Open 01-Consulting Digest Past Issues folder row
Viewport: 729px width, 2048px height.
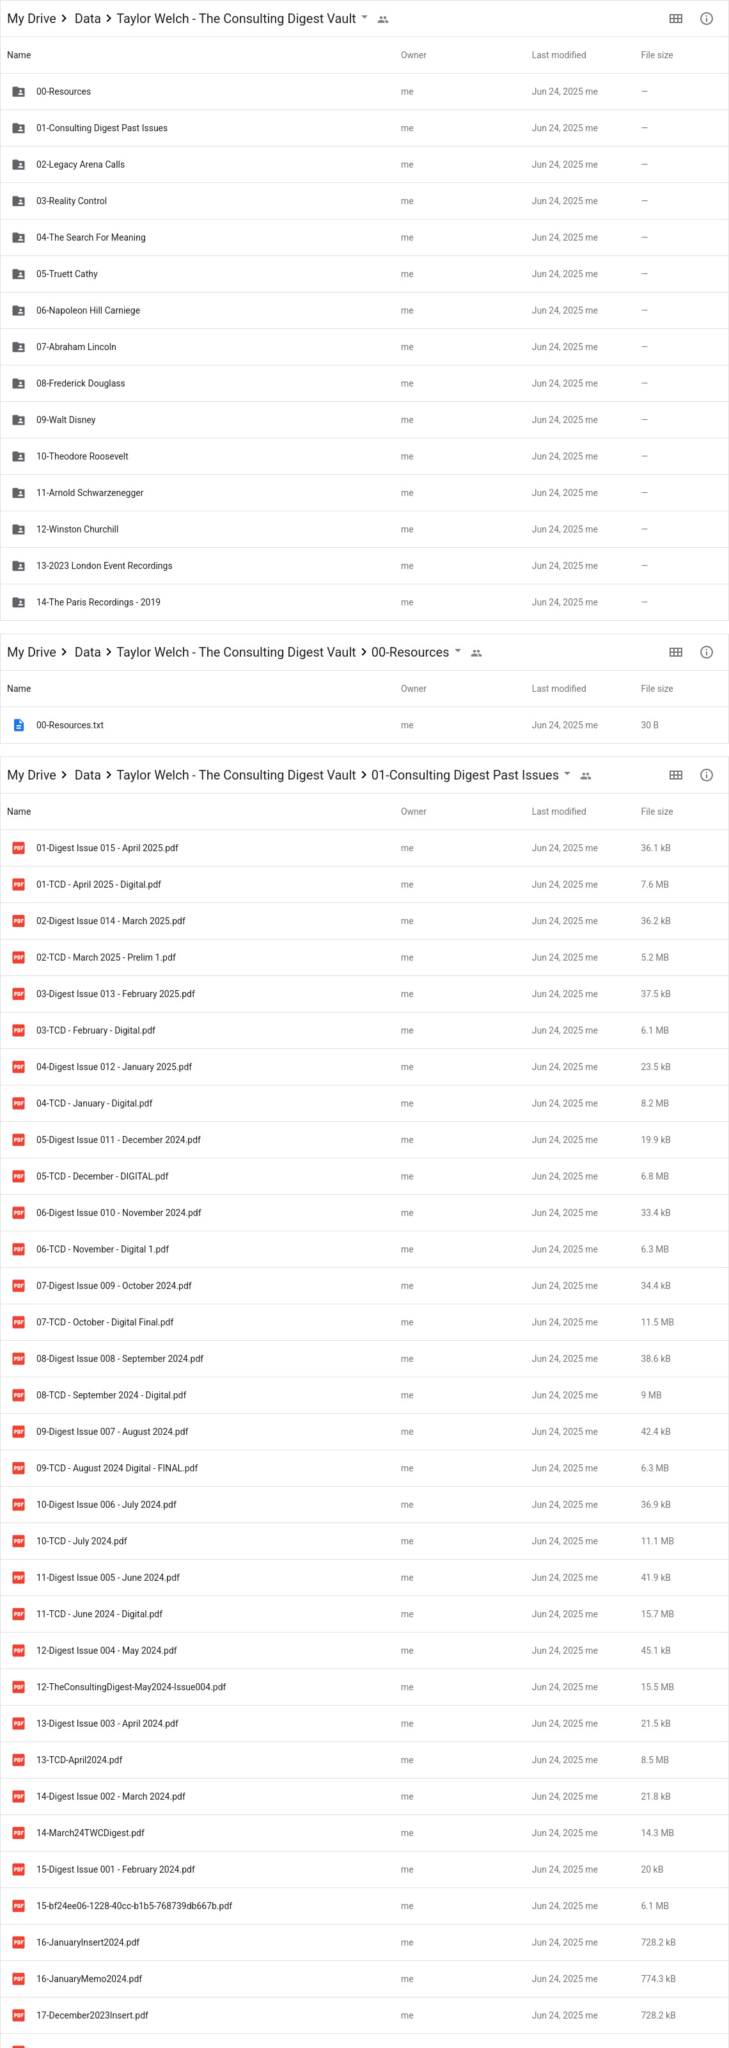pyautogui.click(x=364, y=128)
